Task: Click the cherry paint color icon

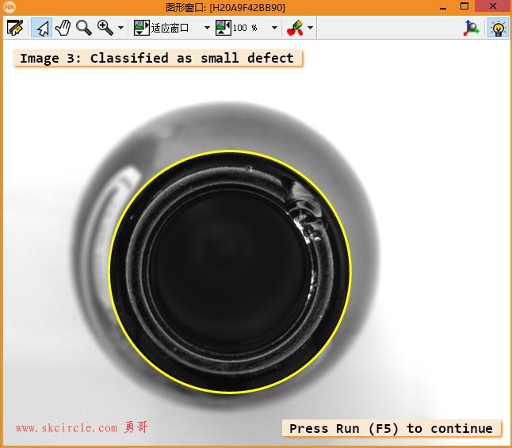Action: point(295,28)
